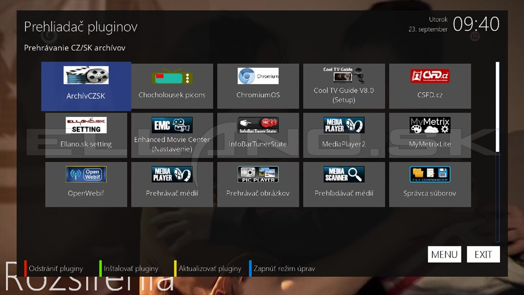Open the File Commander Správca súborov icon
Viewport: 524px width, 295px height.
point(430,174)
